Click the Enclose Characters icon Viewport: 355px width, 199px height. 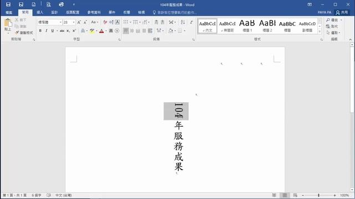point(117,31)
